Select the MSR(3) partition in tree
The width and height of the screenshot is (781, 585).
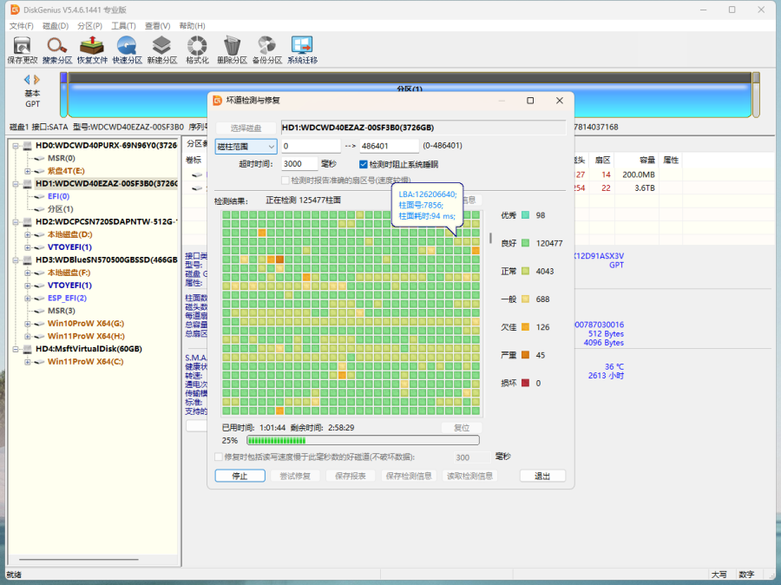[x=62, y=311]
